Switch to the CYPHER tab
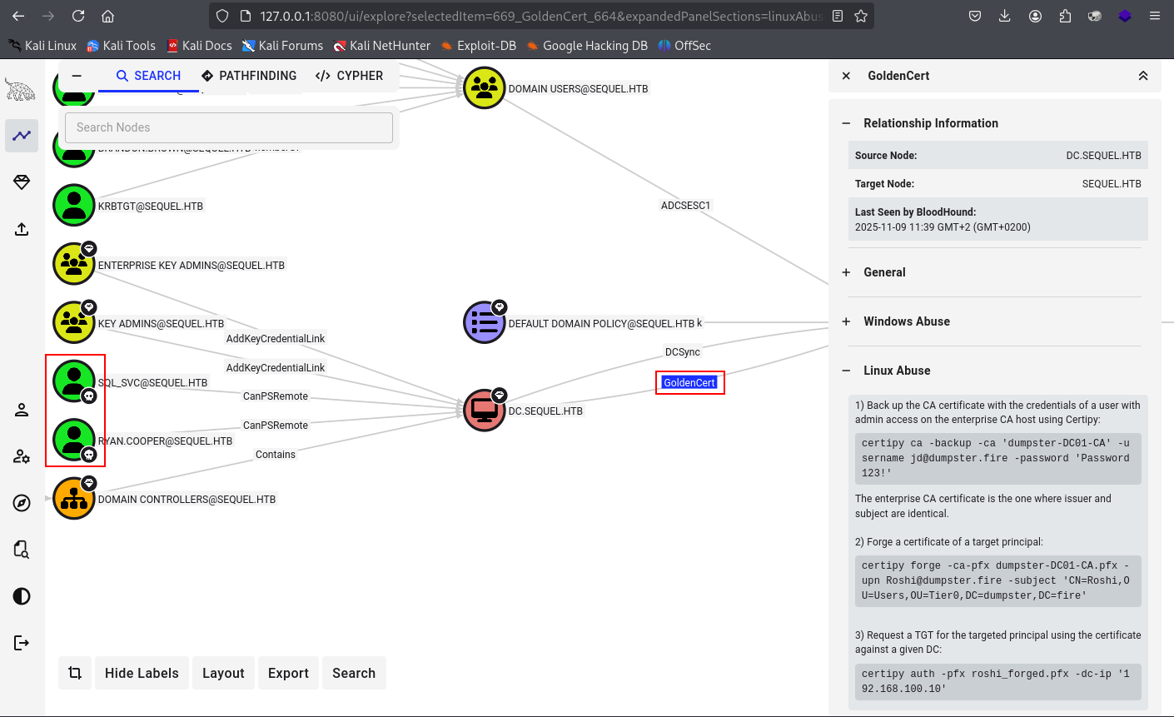 coord(349,76)
